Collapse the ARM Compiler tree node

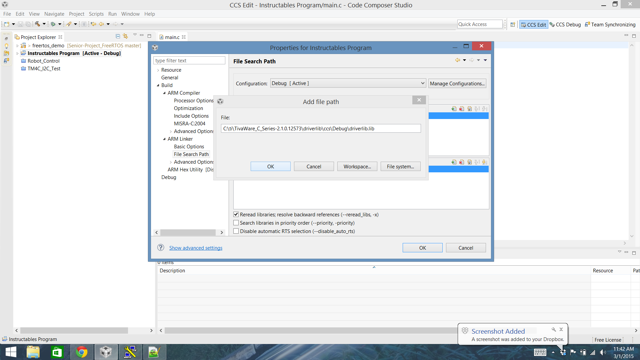point(164,93)
